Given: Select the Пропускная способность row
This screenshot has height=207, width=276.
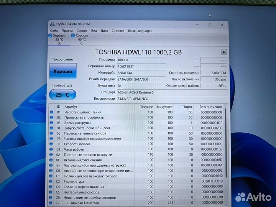Looking at the screenshot, I should pyautogui.click(x=136, y=117).
